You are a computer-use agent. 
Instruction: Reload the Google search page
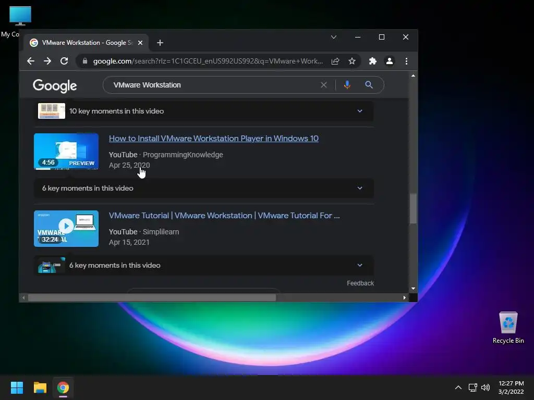64,61
